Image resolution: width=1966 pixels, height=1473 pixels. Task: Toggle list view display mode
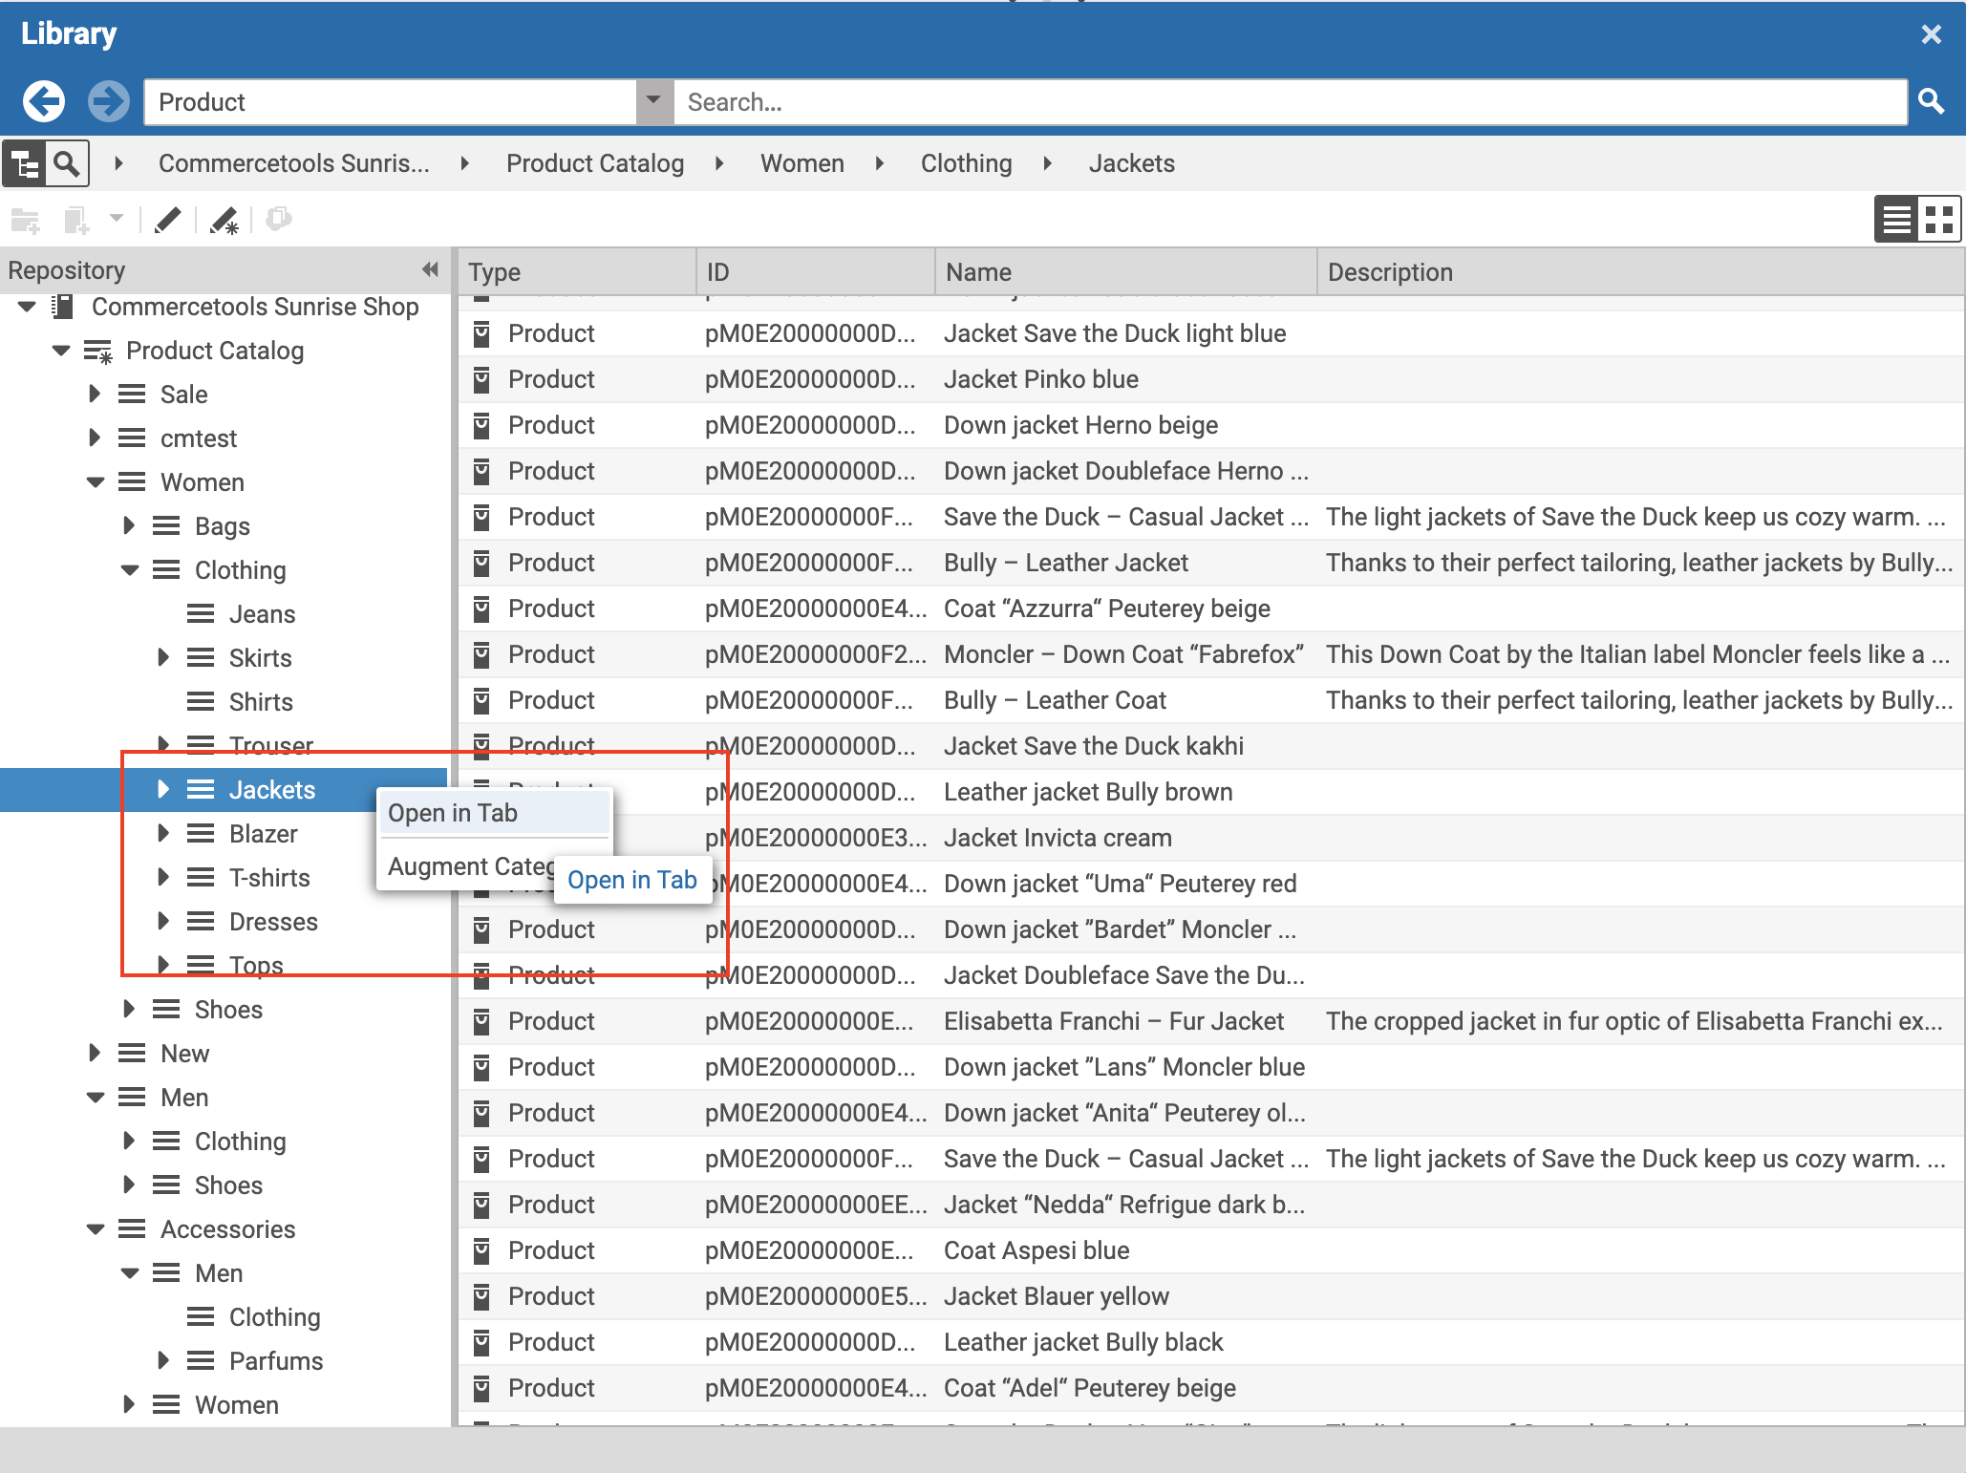(x=1895, y=219)
